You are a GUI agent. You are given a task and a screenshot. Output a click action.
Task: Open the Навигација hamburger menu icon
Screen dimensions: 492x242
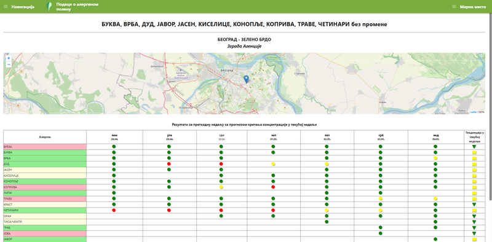[6, 7]
